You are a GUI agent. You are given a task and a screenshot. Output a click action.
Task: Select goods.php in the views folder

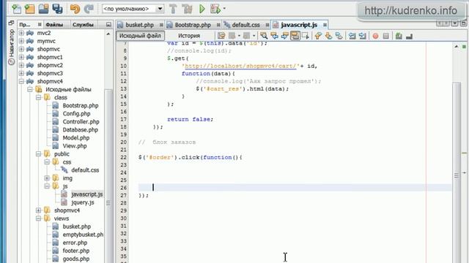76,259
